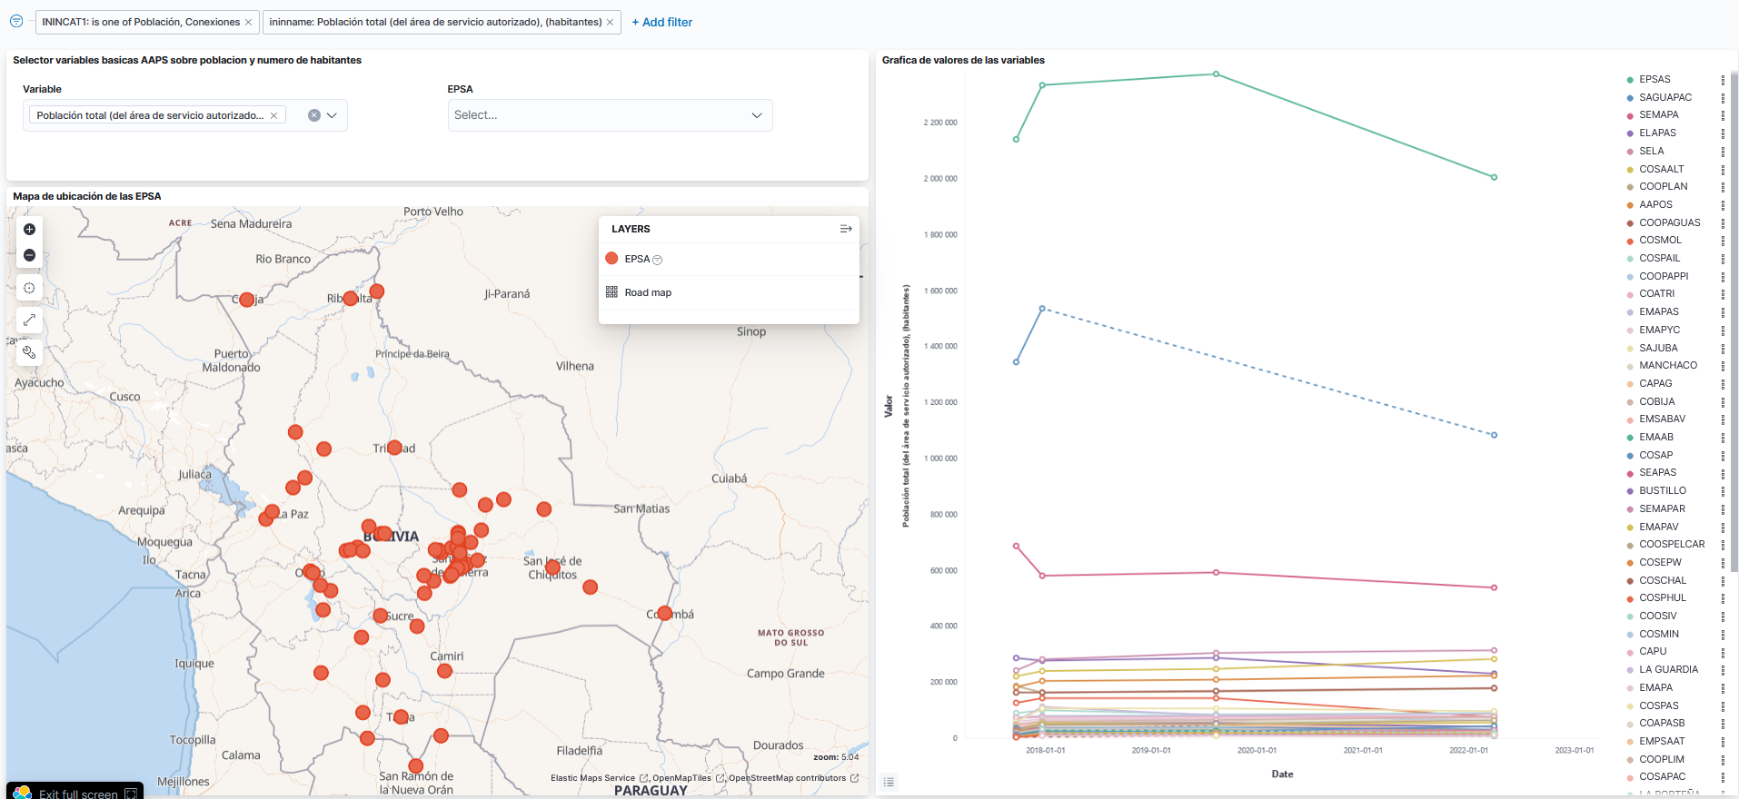Screen dimensions: 1739x799
Task: Collapse the Layers panel using arrow icon
Action: 845,229
